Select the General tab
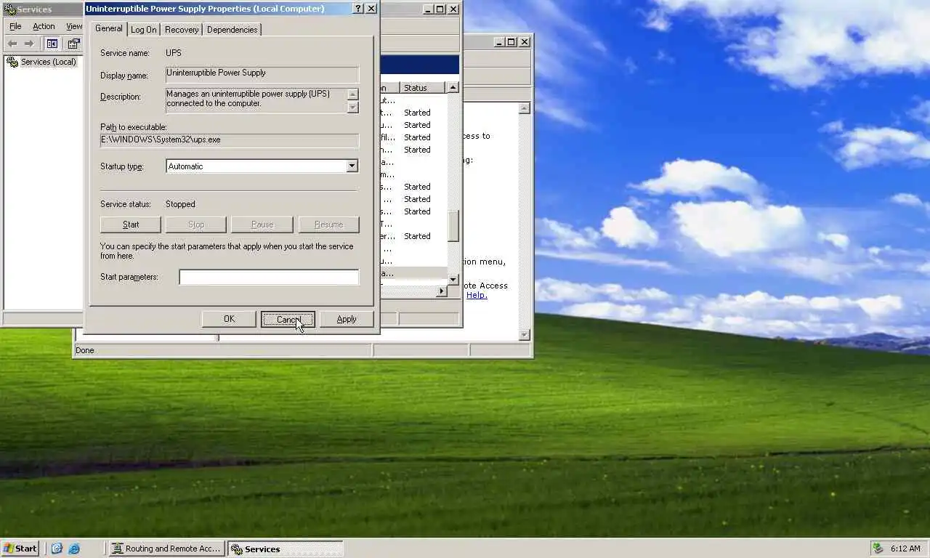This screenshot has width=930, height=558. [x=108, y=28]
